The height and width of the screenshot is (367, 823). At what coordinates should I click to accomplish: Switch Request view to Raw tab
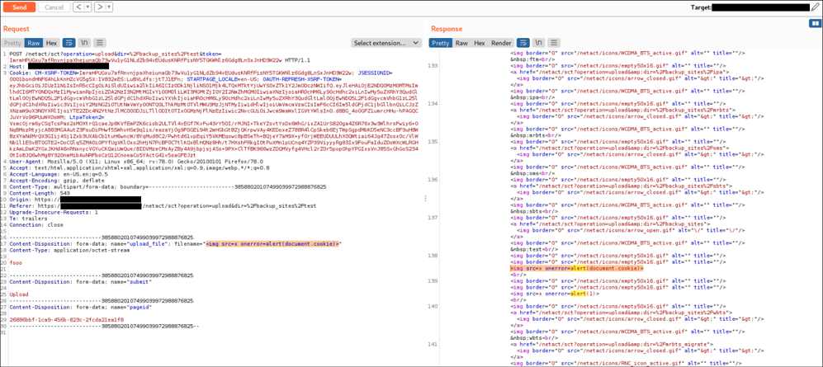34,43
